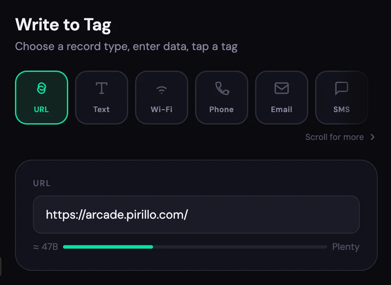Reveal additional record type options
Image resolution: width=391 pixels, height=285 pixels.
340,137
